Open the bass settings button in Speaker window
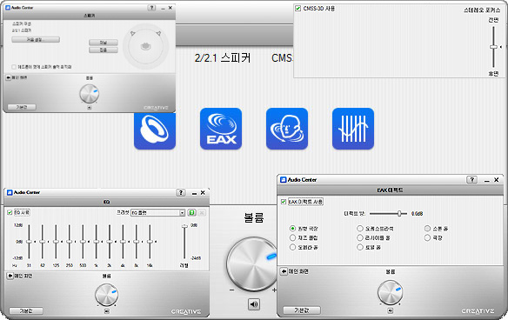The image size is (508, 320). click(x=36, y=39)
